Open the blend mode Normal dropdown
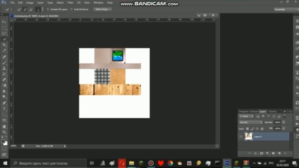Viewport: 299px width, 168px height. coord(250,122)
